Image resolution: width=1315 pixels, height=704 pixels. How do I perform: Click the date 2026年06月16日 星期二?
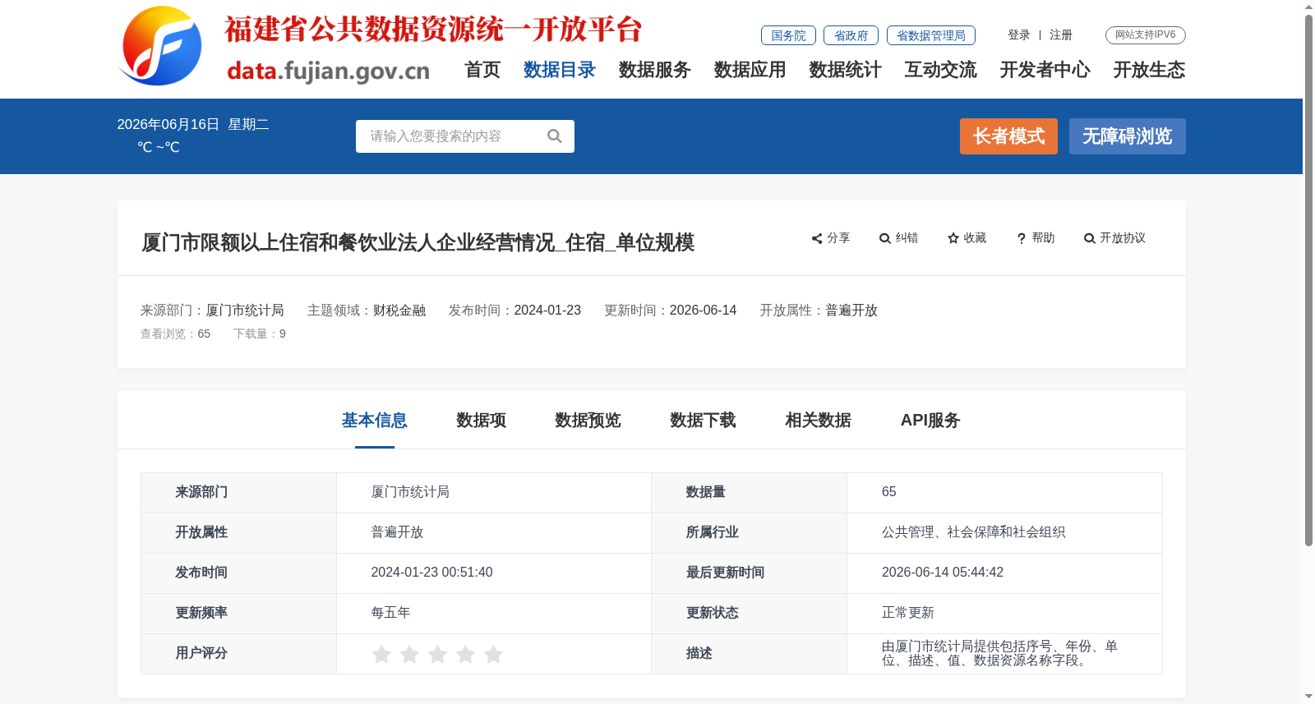[x=193, y=125]
